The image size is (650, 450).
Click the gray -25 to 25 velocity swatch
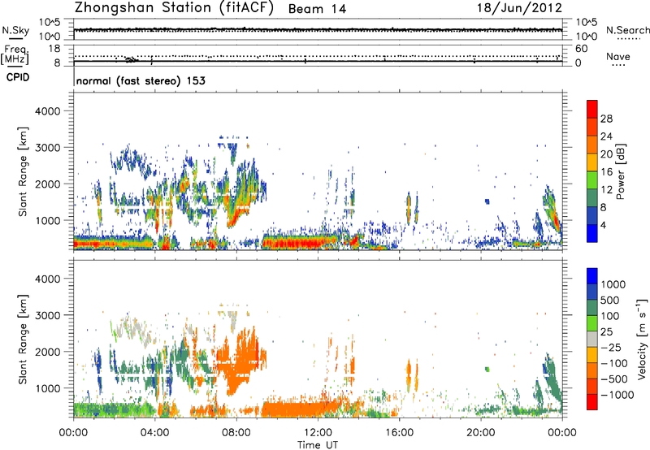592,339
